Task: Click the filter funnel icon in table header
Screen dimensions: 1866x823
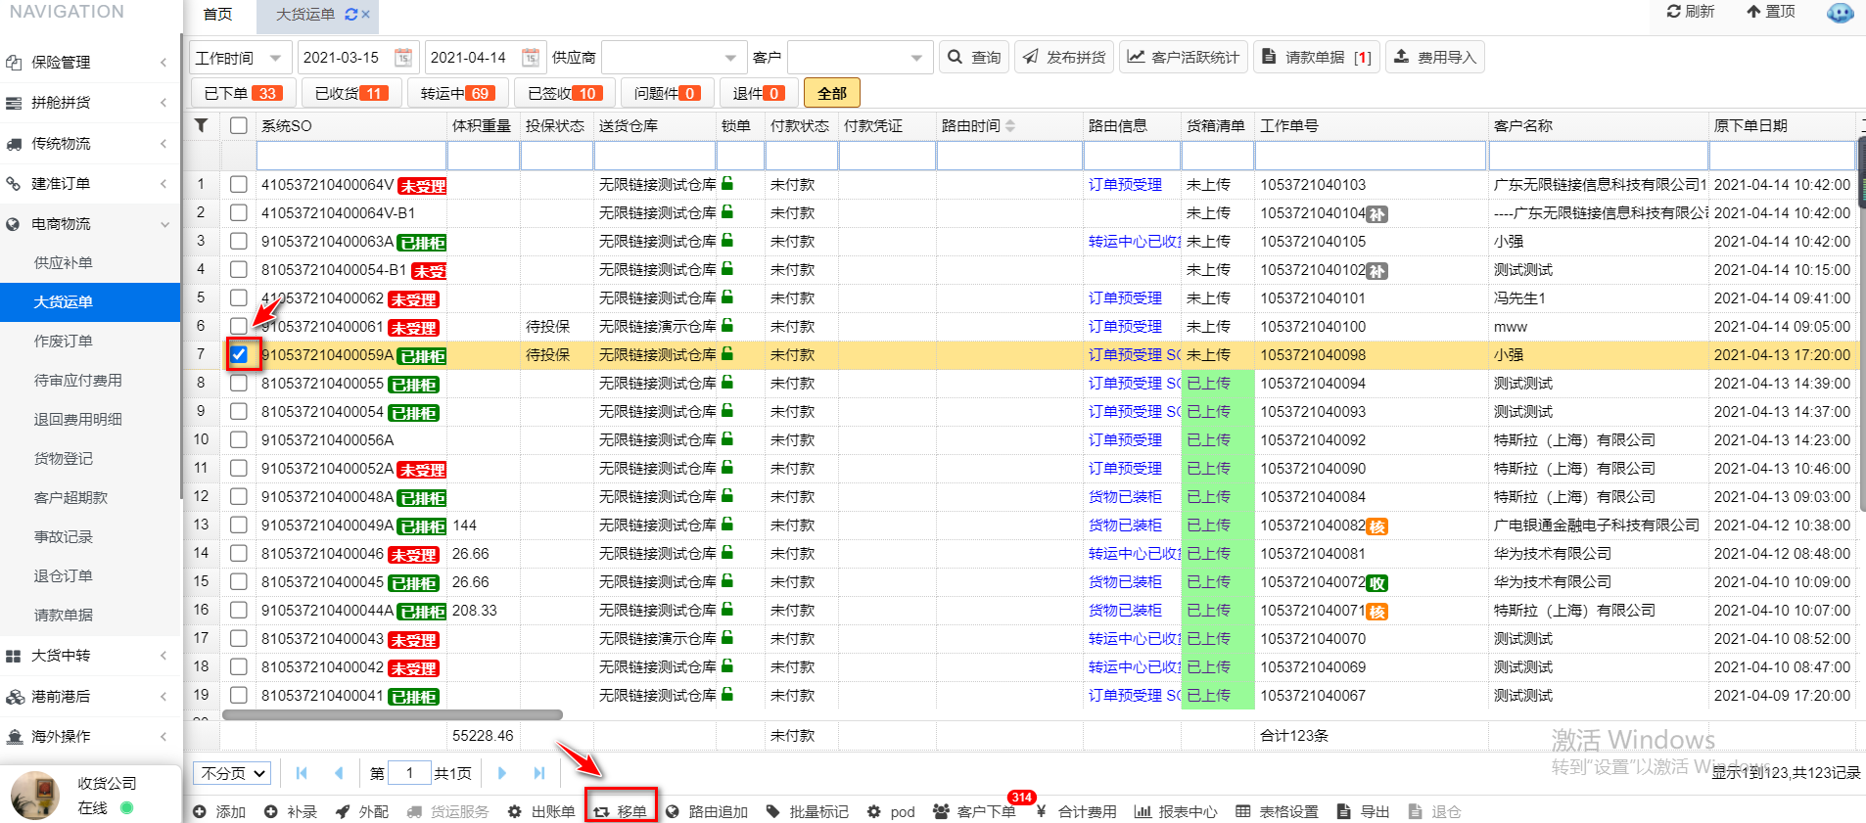Action: click(x=201, y=125)
